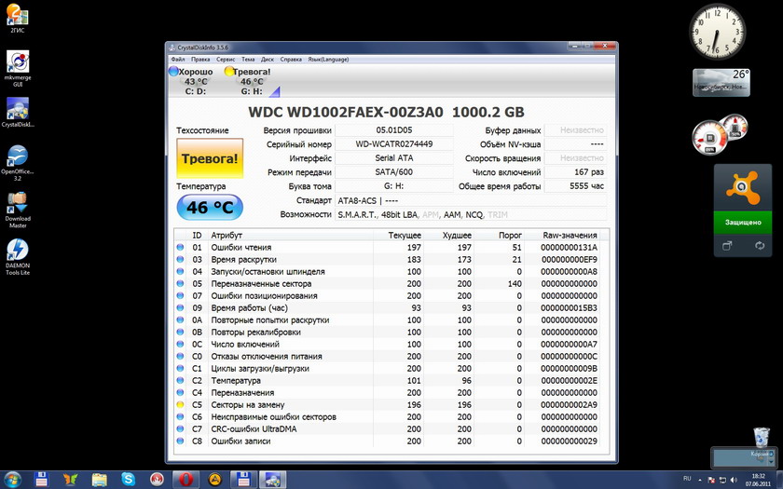Open Skype from the taskbar
This screenshot has height=489, width=783.
tap(129, 480)
